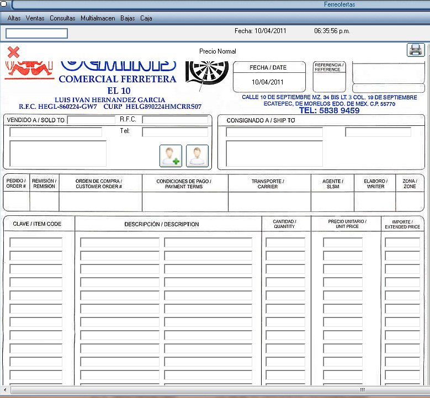This screenshot has width=430, height=398.
Task: Click the add customer icon with green plus
Action: (171, 156)
